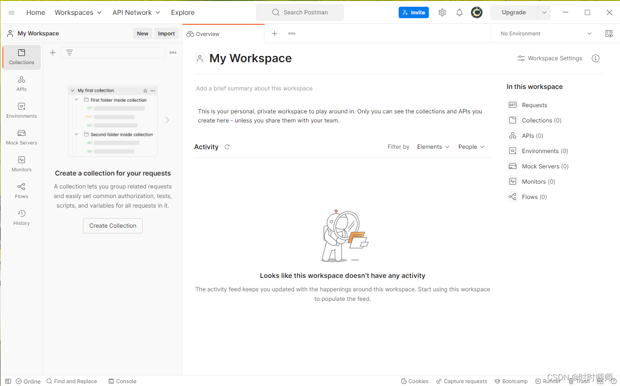620x386 pixels.
Task: Click the Create Collection button
Action: 113,226
